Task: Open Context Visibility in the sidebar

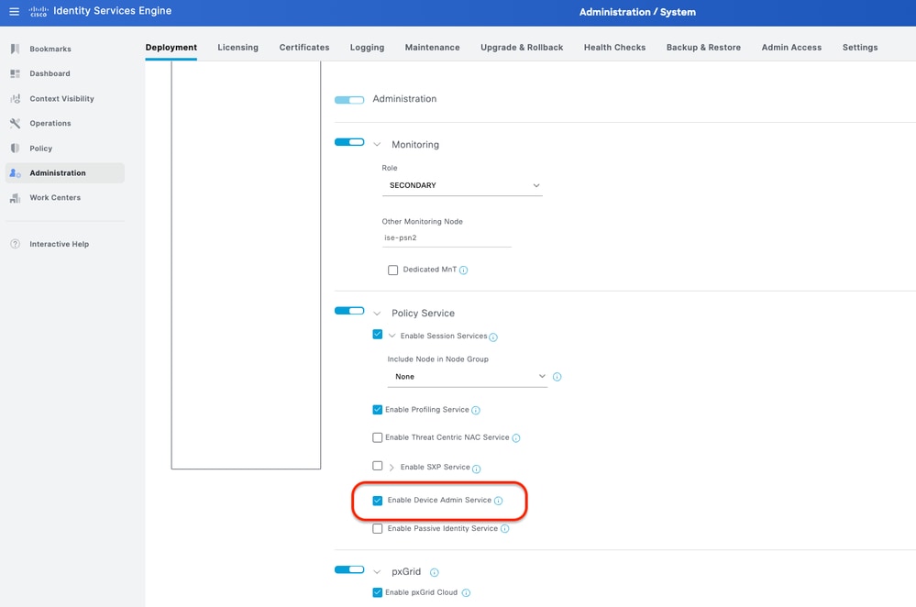Action: click(62, 99)
